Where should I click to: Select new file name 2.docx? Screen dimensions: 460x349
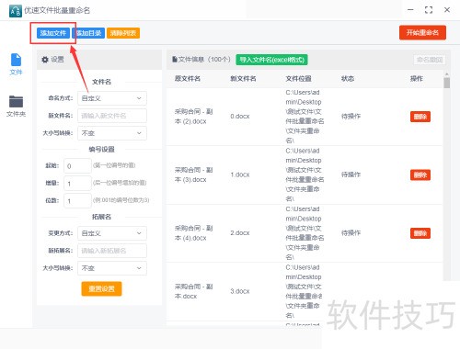(240, 233)
